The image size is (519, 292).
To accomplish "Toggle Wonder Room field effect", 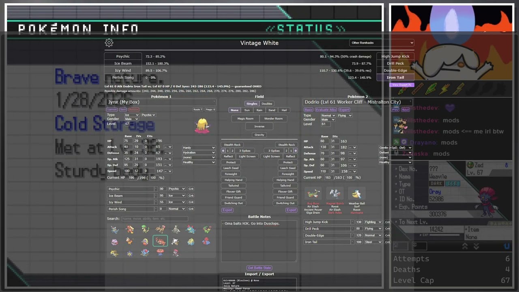I will 273,118.
